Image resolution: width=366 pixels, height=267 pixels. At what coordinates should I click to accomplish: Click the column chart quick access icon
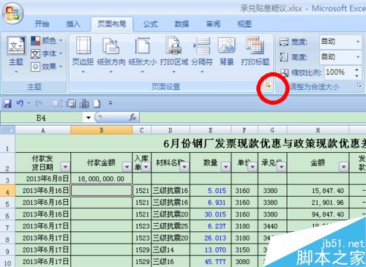[x=83, y=104]
